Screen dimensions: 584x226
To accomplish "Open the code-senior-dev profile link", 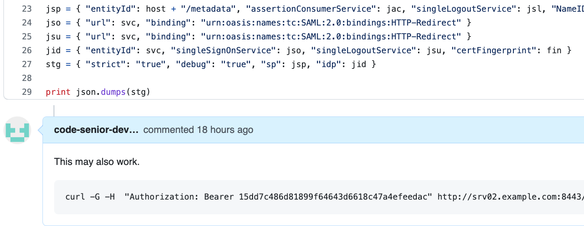I will click(x=96, y=130).
